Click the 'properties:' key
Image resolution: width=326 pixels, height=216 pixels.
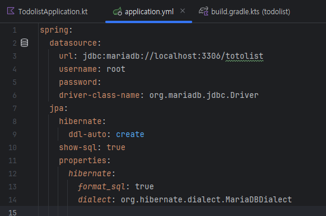click(x=85, y=161)
